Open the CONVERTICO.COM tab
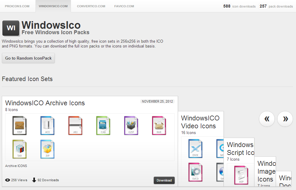This screenshot has width=296, height=190. pyautogui.click(x=91, y=6)
